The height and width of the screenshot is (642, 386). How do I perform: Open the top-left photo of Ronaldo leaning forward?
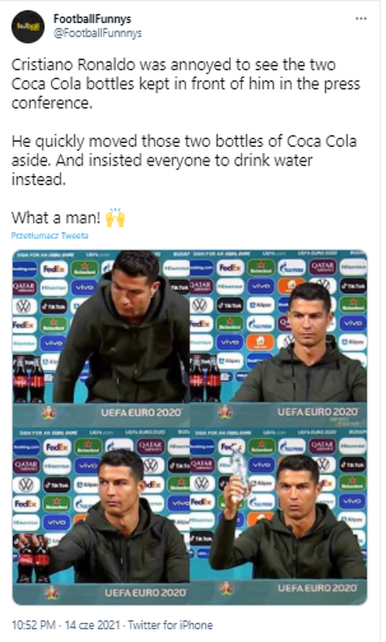pyautogui.click(x=101, y=335)
